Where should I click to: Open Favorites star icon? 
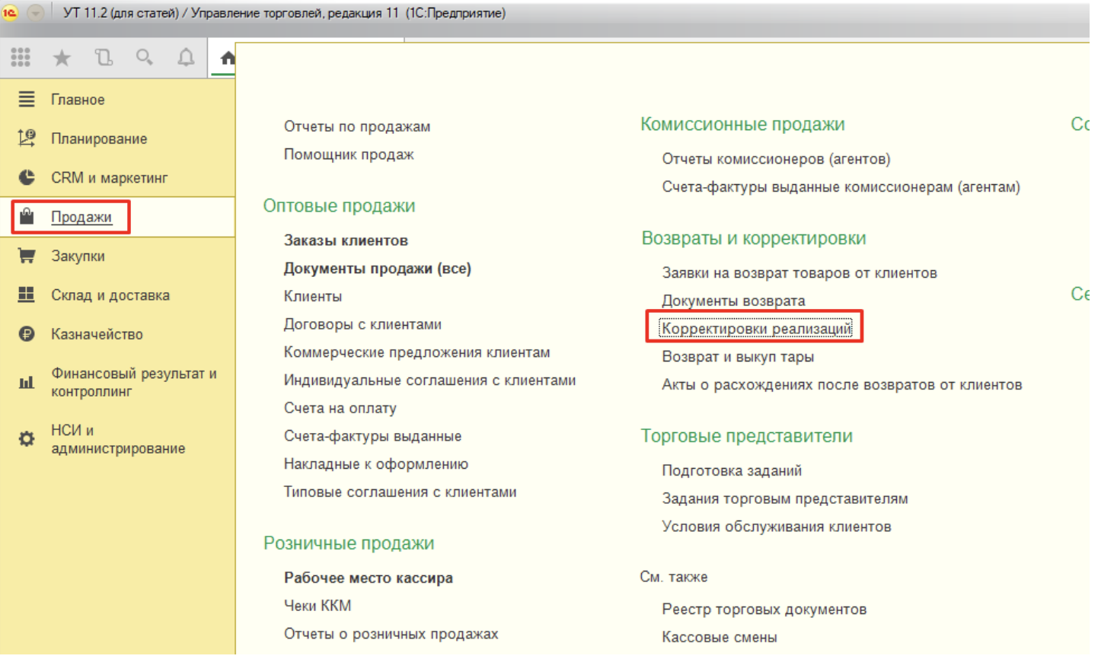[62, 57]
